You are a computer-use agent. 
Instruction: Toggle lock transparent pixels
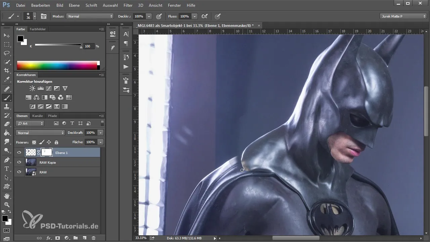pyautogui.click(x=34, y=142)
